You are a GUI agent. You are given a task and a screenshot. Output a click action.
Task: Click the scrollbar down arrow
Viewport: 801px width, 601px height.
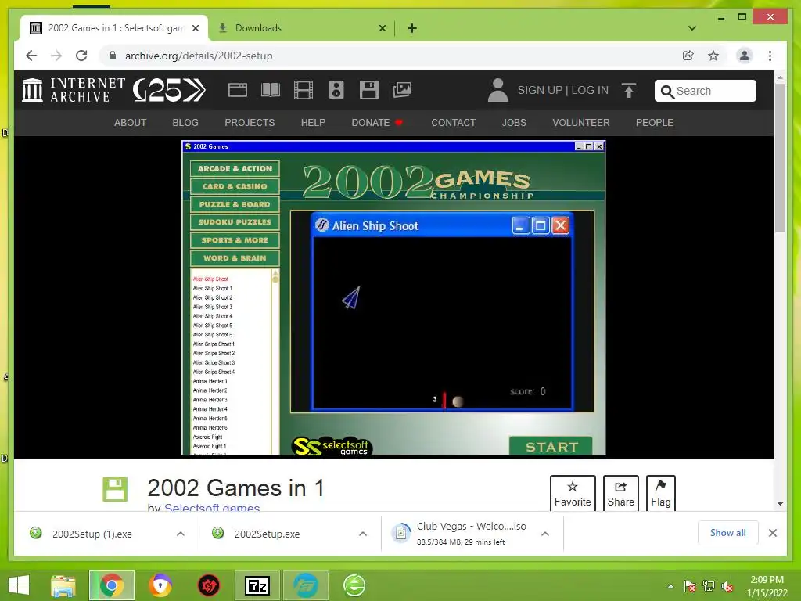click(780, 504)
